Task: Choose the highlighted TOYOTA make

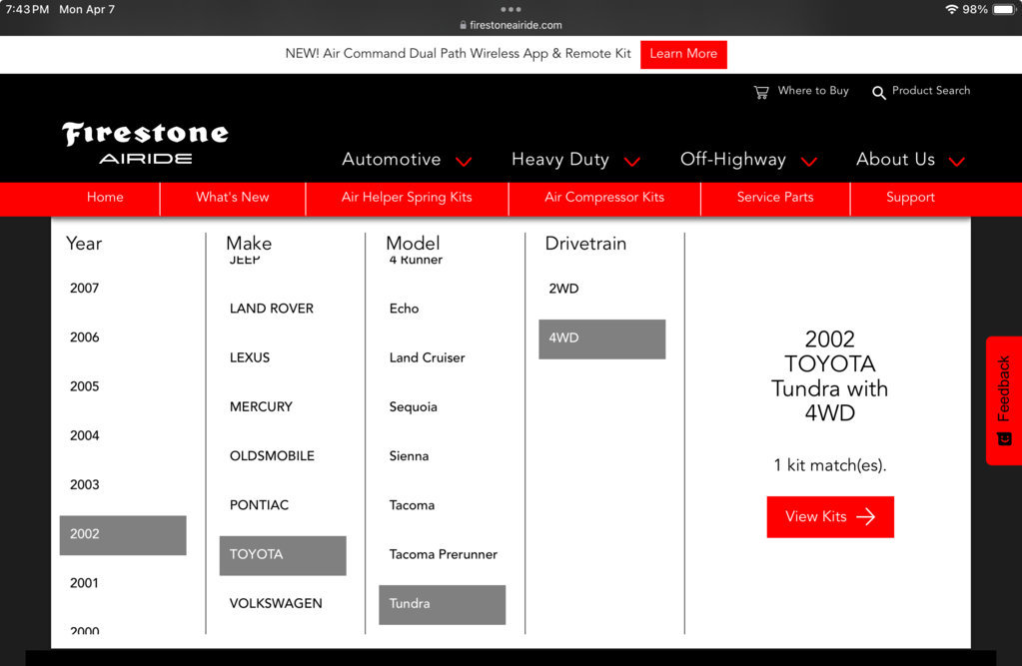Action: (x=282, y=555)
